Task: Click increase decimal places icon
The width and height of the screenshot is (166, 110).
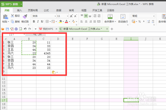Action: [149, 21]
